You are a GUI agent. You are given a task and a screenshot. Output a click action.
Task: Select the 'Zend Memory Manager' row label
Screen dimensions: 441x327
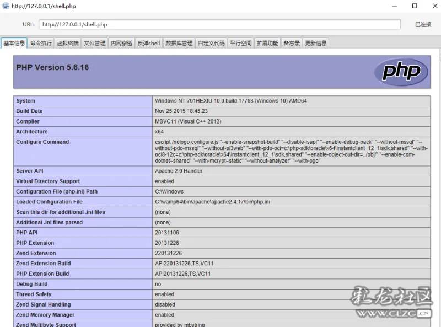pos(45,315)
